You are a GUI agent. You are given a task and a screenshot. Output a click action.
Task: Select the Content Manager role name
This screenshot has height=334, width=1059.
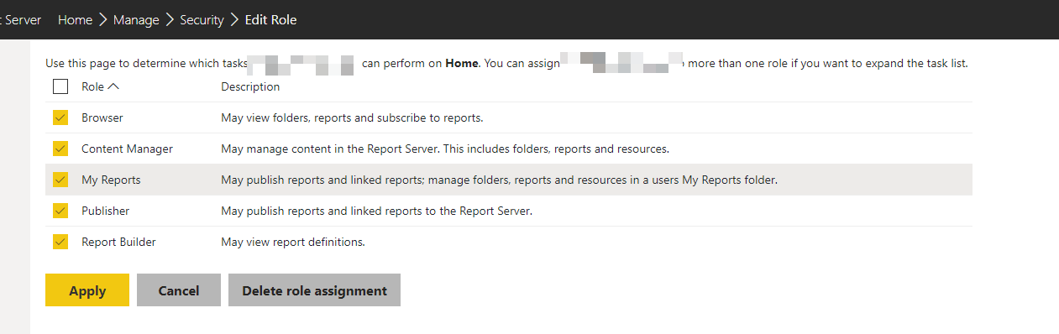(127, 149)
